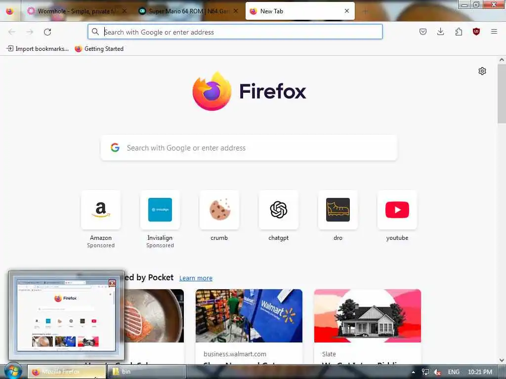Screen dimensions: 506x379
Task: Click the muted volume tray icon
Action: [437, 372]
